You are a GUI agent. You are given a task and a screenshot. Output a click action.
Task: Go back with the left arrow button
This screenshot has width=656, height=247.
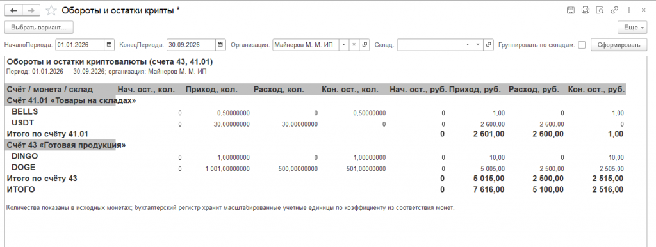(13, 10)
